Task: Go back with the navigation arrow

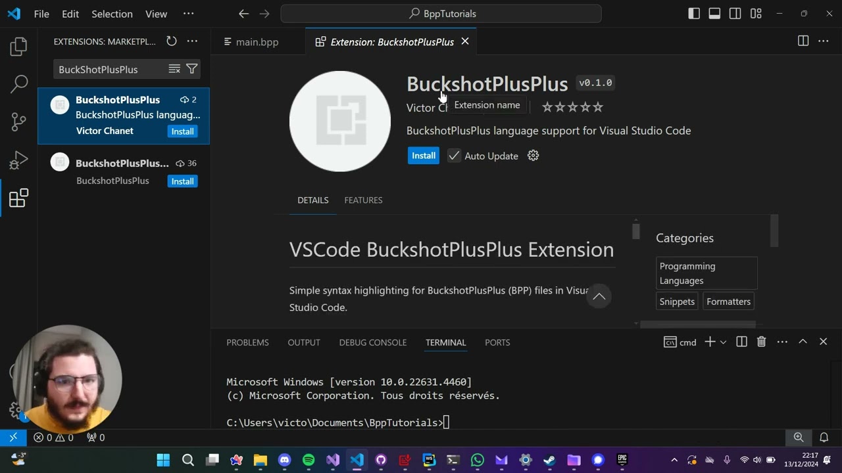Action: coord(243,14)
